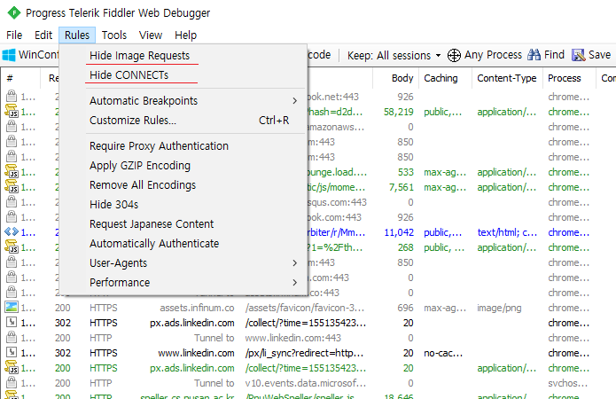The width and height of the screenshot is (616, 399).
Task: Select the /assets/favicon/favicon-3... URL cell
Action: pyautogui.click(x=305, y=308)
